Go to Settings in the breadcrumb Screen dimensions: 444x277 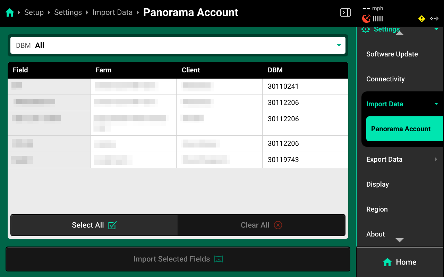pyautogui.click(x=68, y=12)
